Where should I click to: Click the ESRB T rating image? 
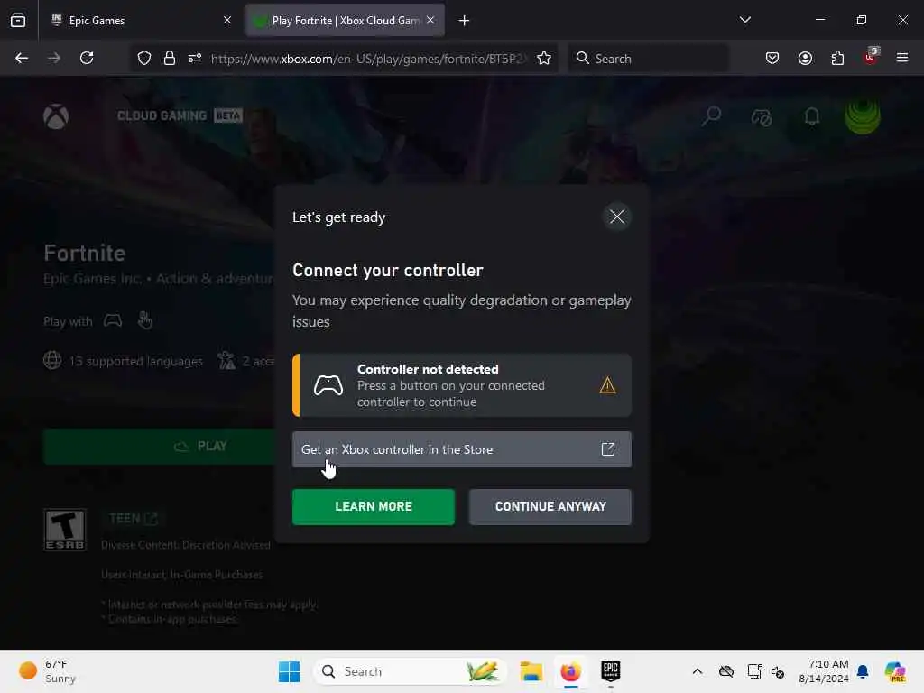point(65,530)
